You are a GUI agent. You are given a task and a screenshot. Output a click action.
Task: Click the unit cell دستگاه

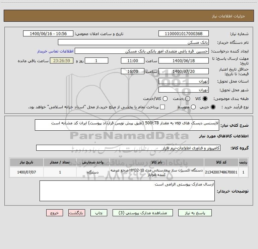93,172
